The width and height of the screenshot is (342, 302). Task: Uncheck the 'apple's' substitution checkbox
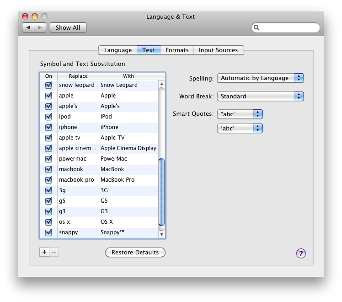coord(48,106)
